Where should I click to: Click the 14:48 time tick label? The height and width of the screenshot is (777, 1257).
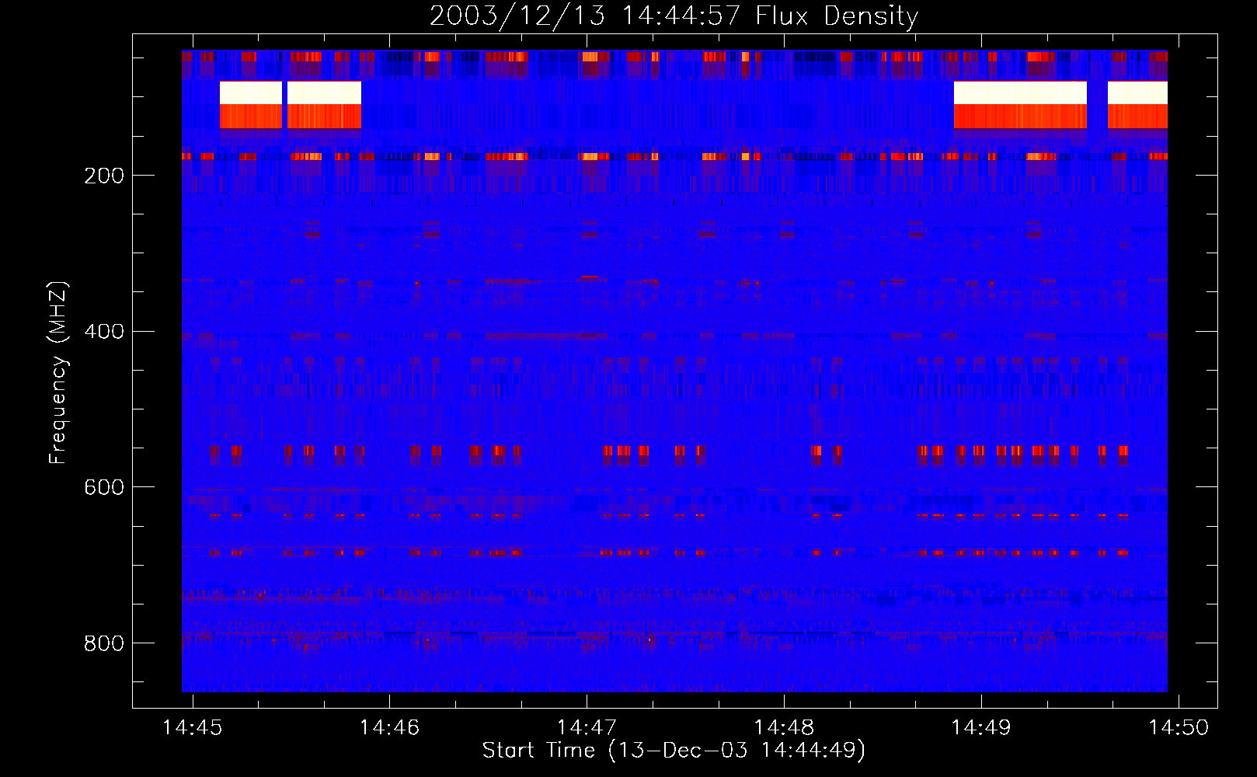[x=784, y=727]
